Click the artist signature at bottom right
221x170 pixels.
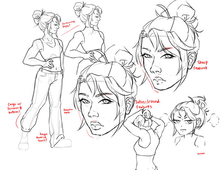pyautogui.click(x=201, y=153)
